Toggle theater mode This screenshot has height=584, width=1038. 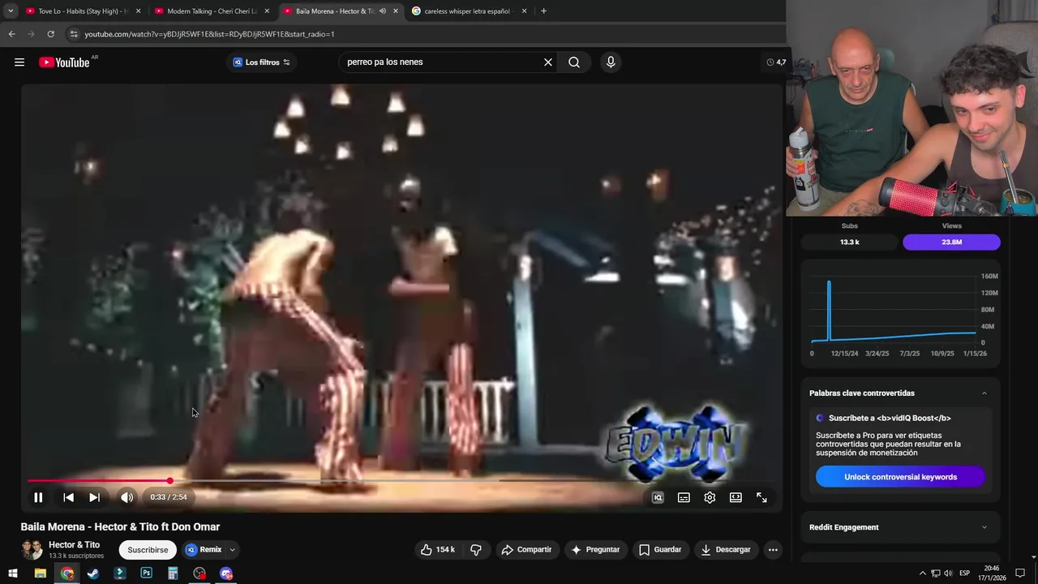(736, 497)
